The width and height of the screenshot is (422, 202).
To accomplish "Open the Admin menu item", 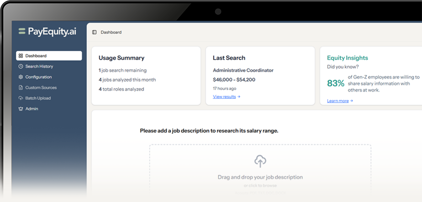I will [32, 108].
